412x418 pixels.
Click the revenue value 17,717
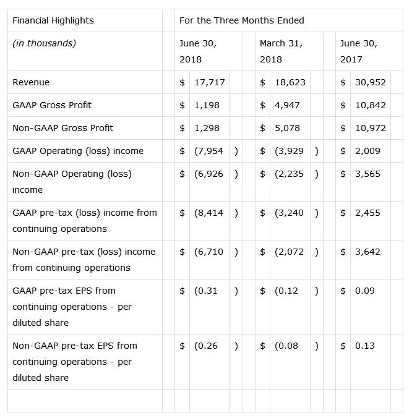[x=210, y=82]
